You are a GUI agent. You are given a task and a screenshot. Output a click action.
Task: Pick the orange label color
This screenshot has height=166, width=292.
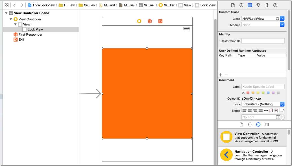point(253,93)
